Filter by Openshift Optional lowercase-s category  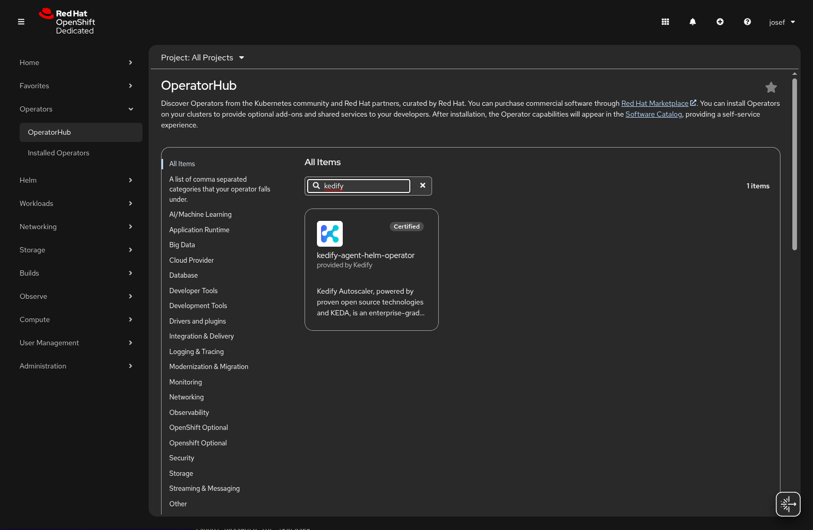tap(198, 443)
